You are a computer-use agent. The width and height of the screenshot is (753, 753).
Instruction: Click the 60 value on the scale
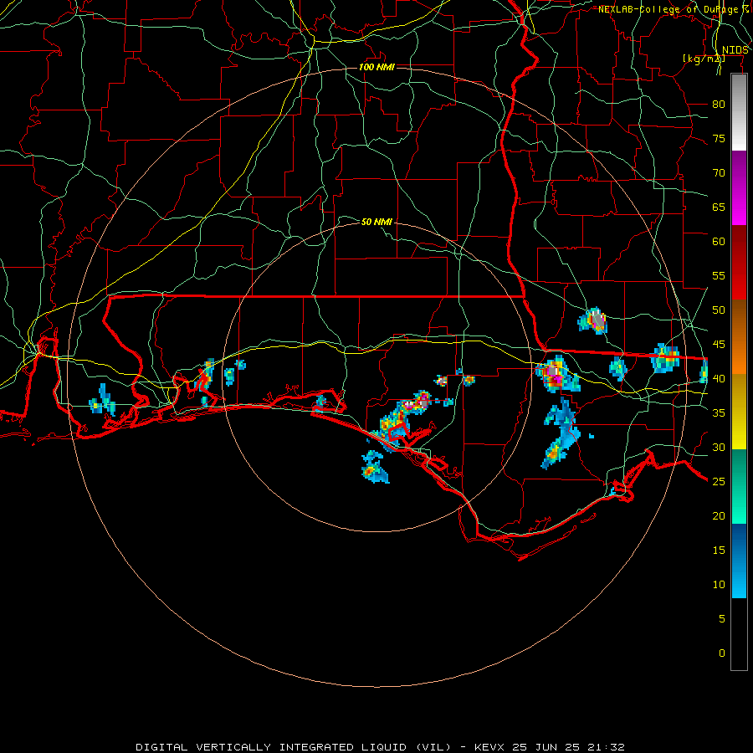pos(719,242)
